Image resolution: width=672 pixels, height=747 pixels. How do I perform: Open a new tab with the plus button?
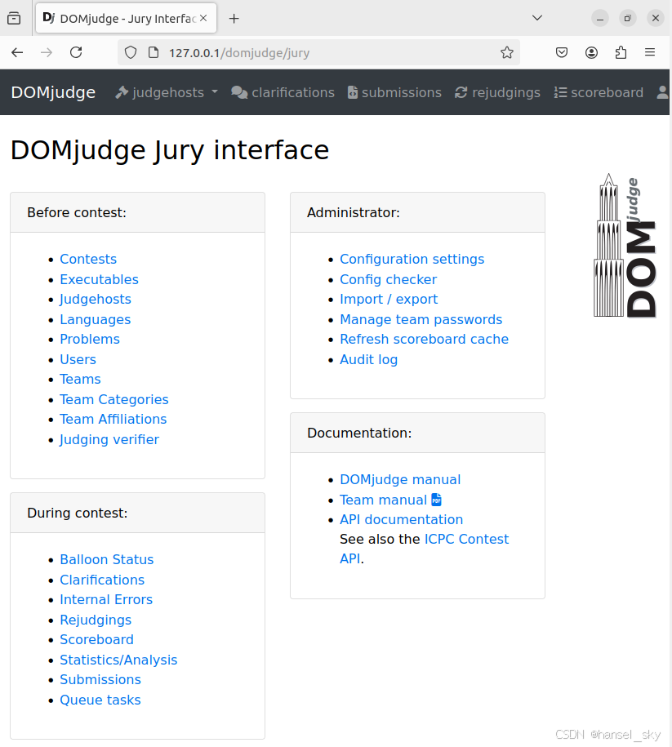point(234,19)
